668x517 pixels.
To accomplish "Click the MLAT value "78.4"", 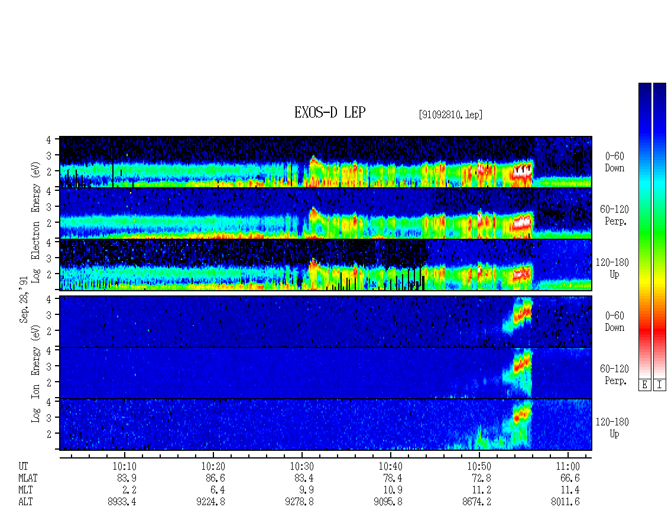I will [393, 478].
